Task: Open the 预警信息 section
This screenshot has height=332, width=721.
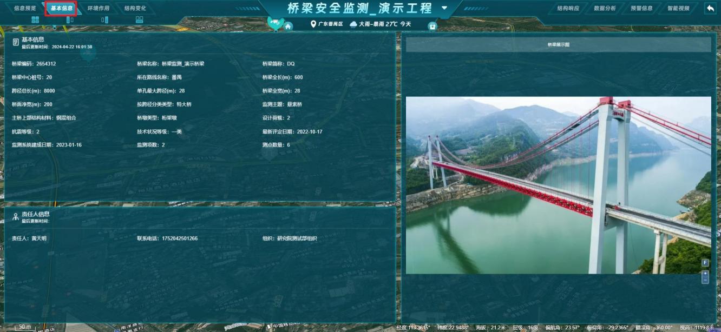Action: tap(641, 8)
